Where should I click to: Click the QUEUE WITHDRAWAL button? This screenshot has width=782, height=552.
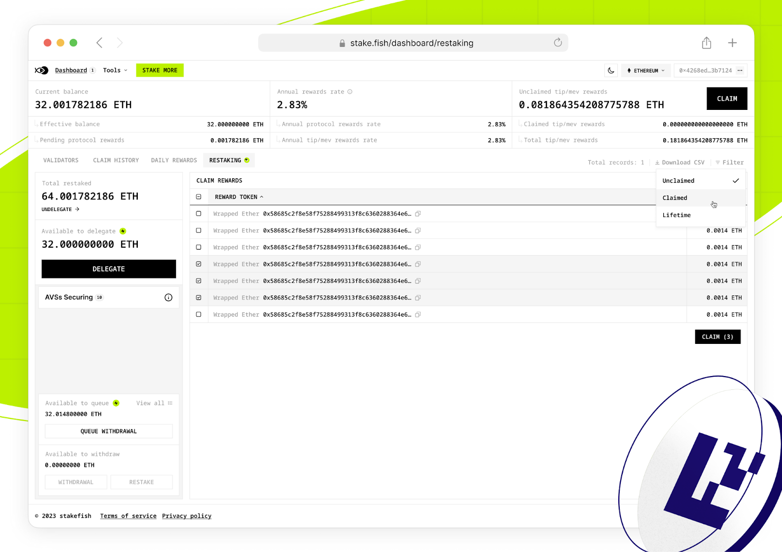click(x=109, y=431)
